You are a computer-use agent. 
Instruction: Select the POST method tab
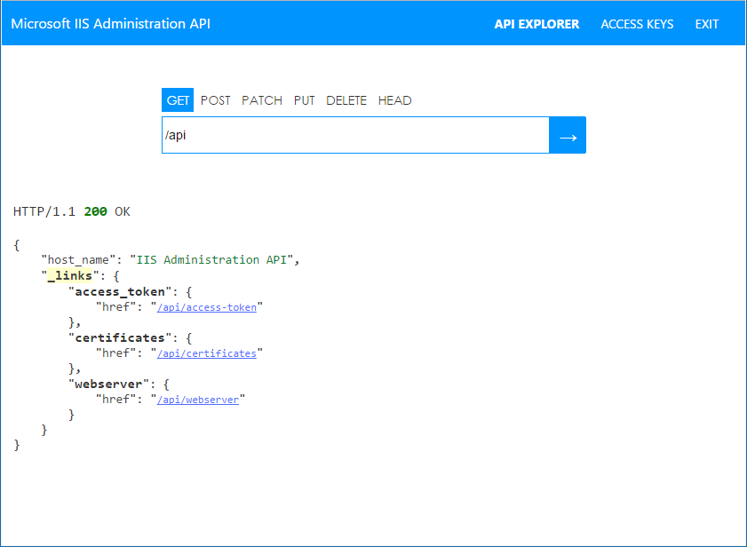215,100
